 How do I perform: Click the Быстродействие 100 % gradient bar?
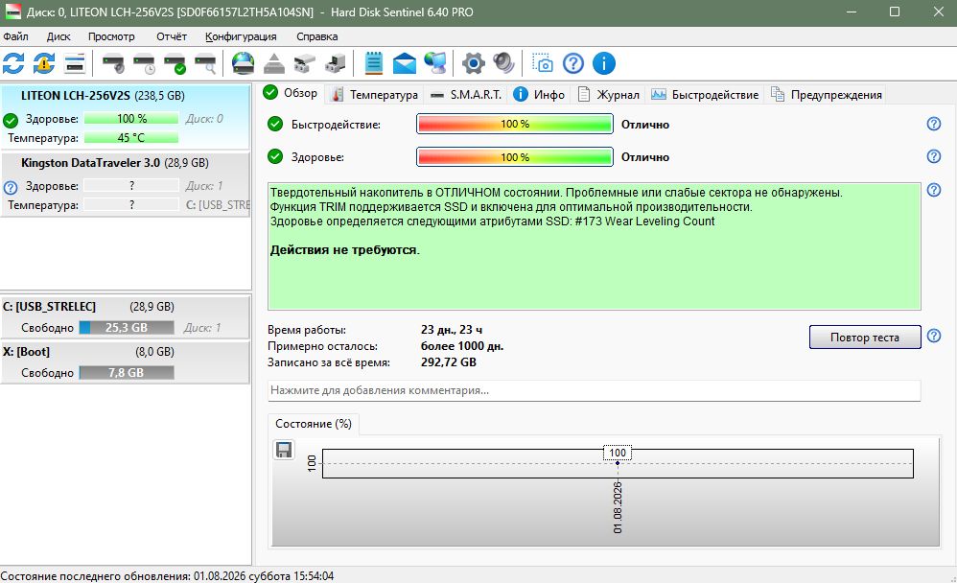coord(515,124)
